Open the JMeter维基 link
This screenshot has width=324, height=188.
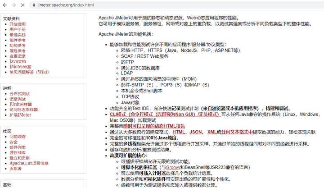(20, 67)
